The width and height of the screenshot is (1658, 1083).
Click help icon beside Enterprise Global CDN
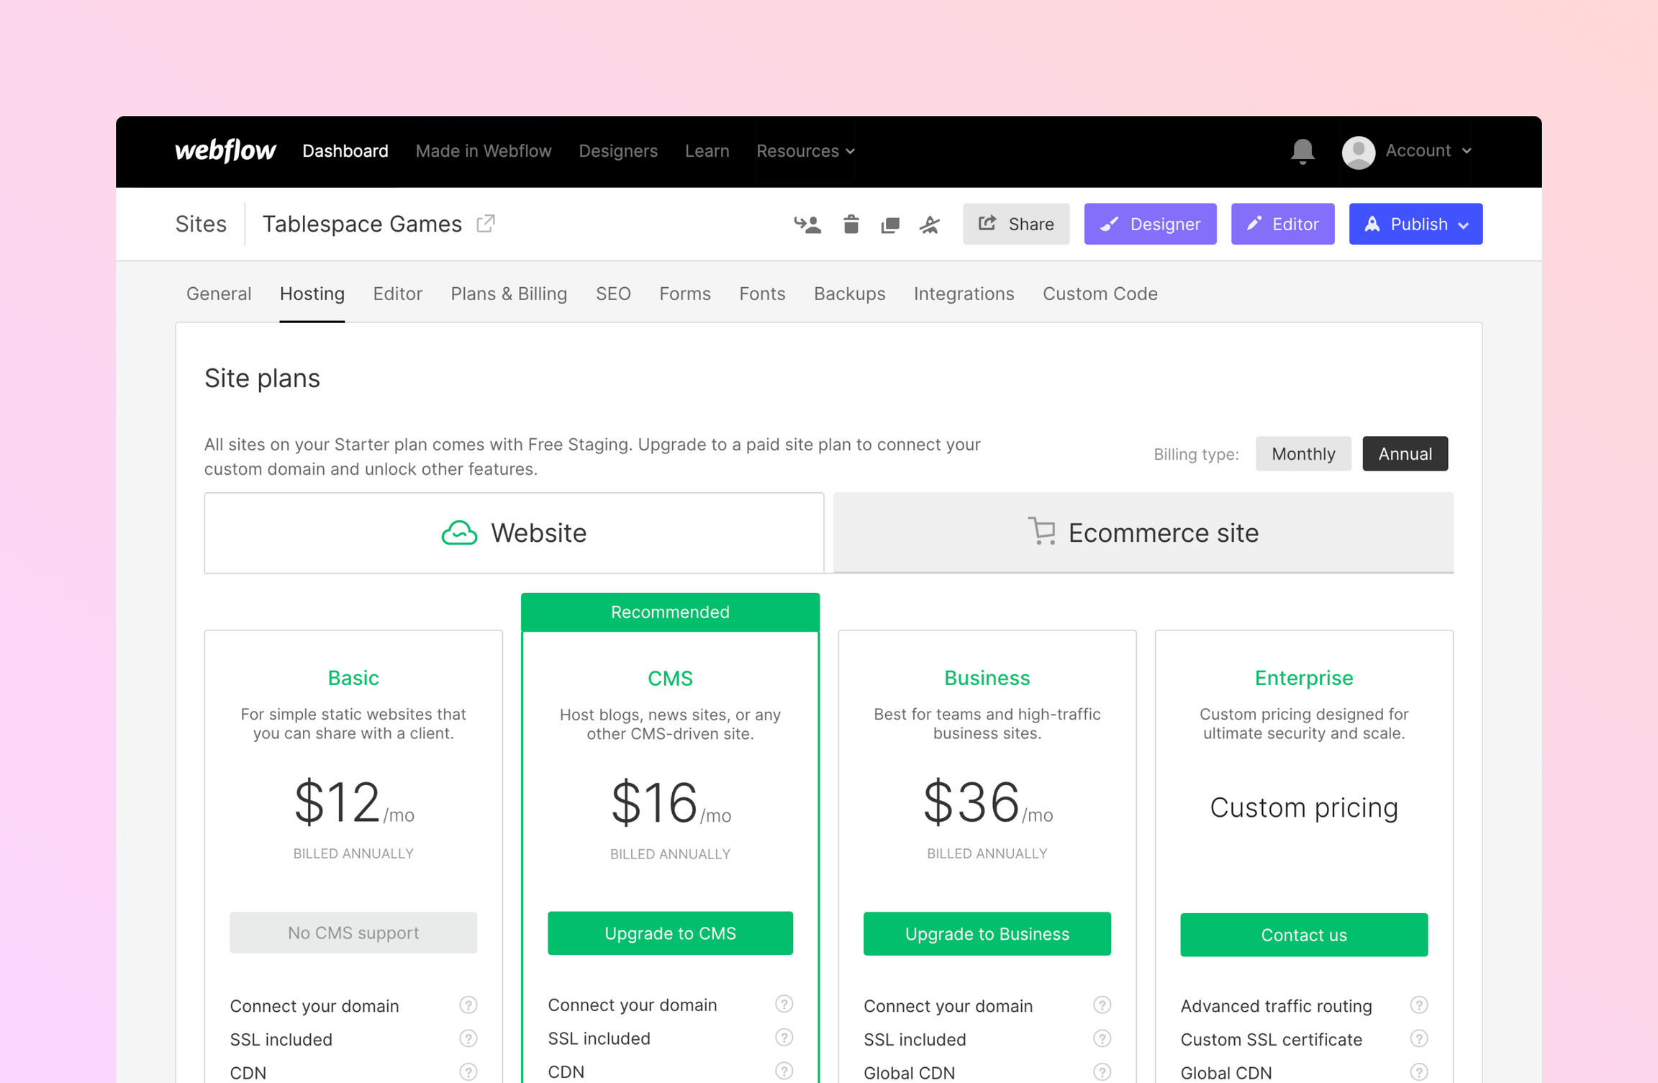coord(1419,1072)
